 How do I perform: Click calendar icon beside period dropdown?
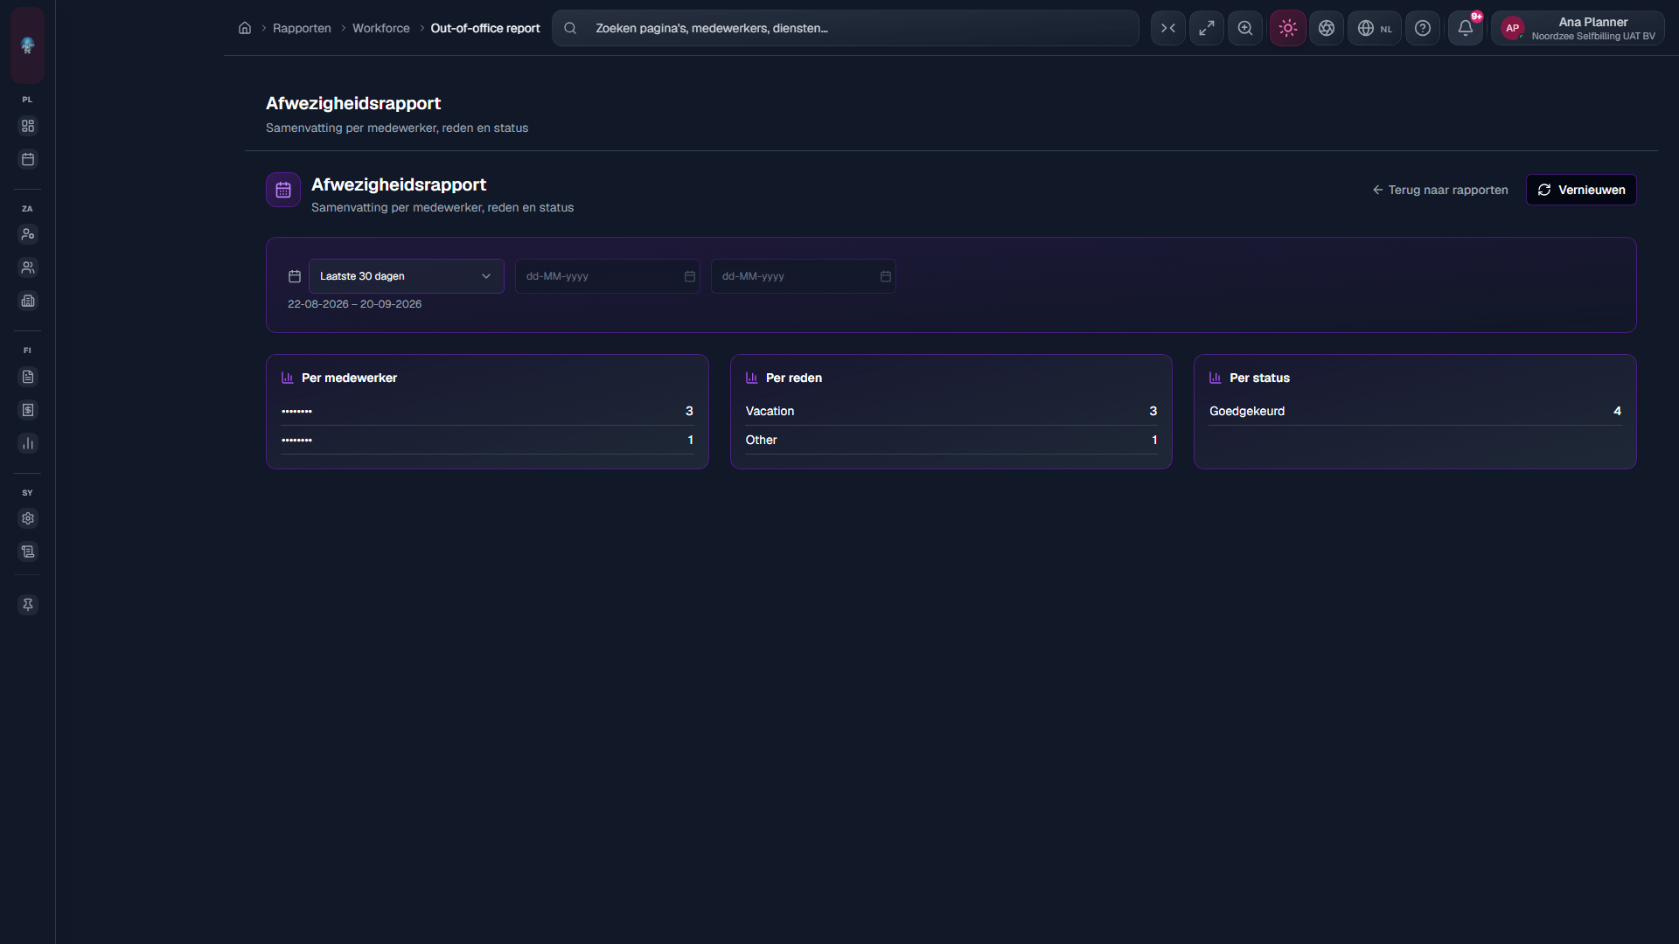(295, 276)
